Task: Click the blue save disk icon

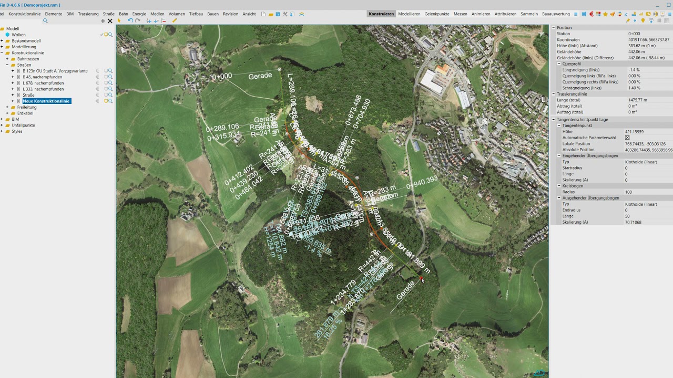Action: pos(278,14)
